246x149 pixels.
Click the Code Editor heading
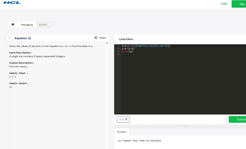126,39
